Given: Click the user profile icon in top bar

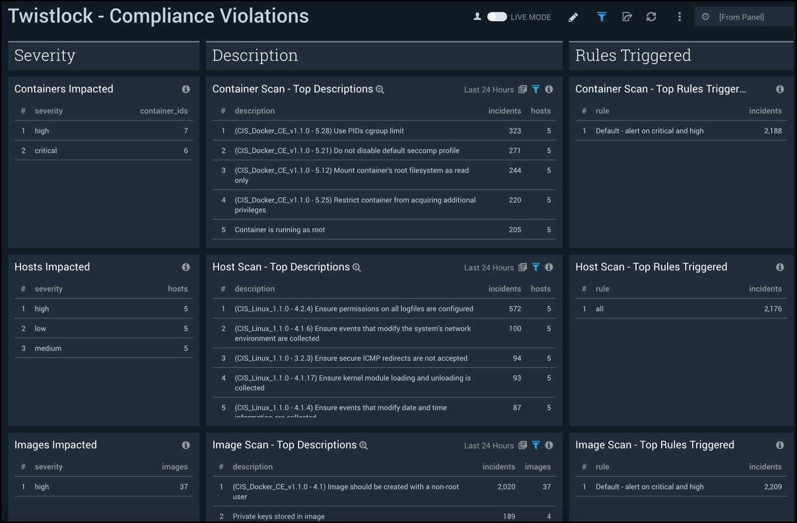Looking at the screenshot, I should [x=477, y=16].
